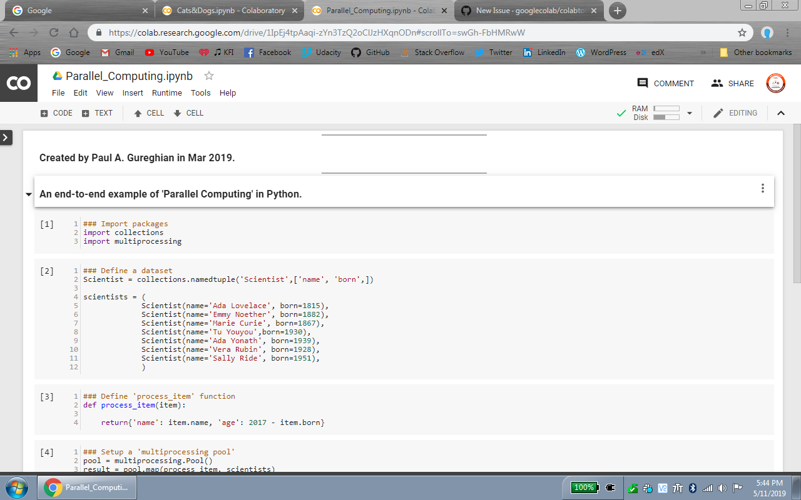Collapse the 'Parallel Computing' section triangle
The image size is (801, 500).
pyautogui.click(x=29, y=194)
